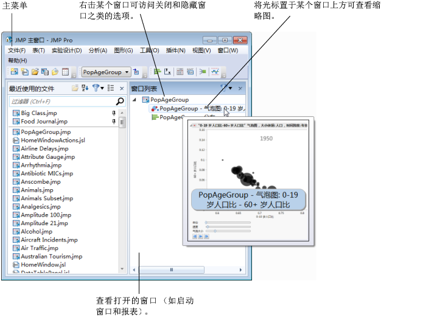423x334 pixels.
Task: Launch Fit Y by X from toolbar
Action: click(167, 72)
